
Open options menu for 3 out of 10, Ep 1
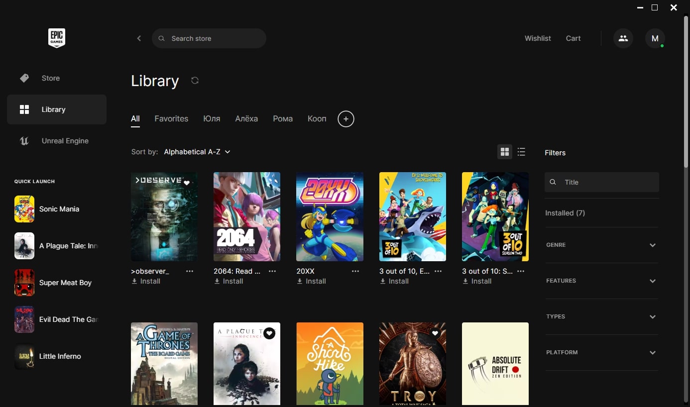point(438,271)
